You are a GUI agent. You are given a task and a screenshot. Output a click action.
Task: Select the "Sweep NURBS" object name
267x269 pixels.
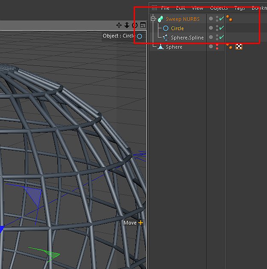coord(182,19)
